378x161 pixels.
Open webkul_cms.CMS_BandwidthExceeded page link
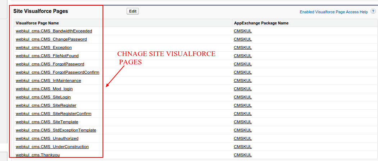tap(54, 31)
